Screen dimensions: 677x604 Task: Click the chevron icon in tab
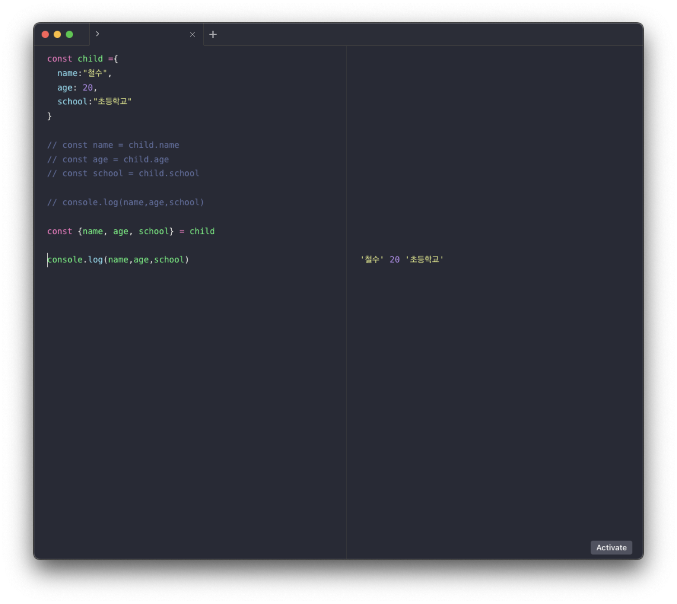click(97, 34)
